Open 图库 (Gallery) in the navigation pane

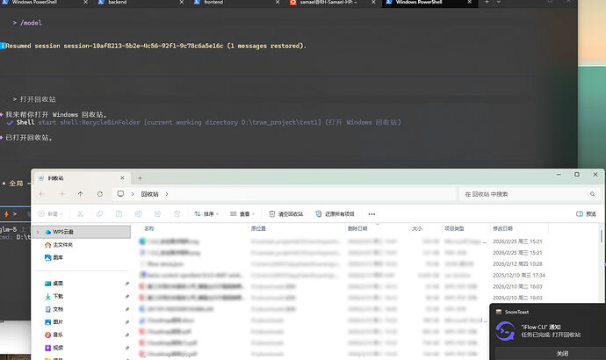click(x=58, y=257)
